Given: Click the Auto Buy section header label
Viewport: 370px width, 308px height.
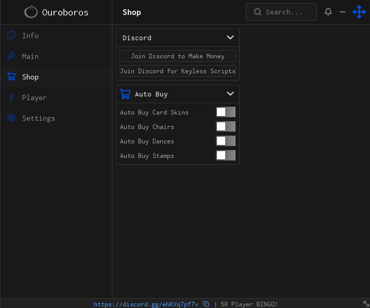Looking at the screenshot, I should tap(152, 94).
